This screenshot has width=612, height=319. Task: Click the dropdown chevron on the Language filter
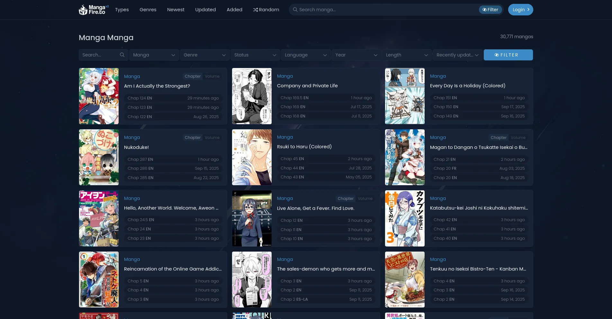(325, 55)
